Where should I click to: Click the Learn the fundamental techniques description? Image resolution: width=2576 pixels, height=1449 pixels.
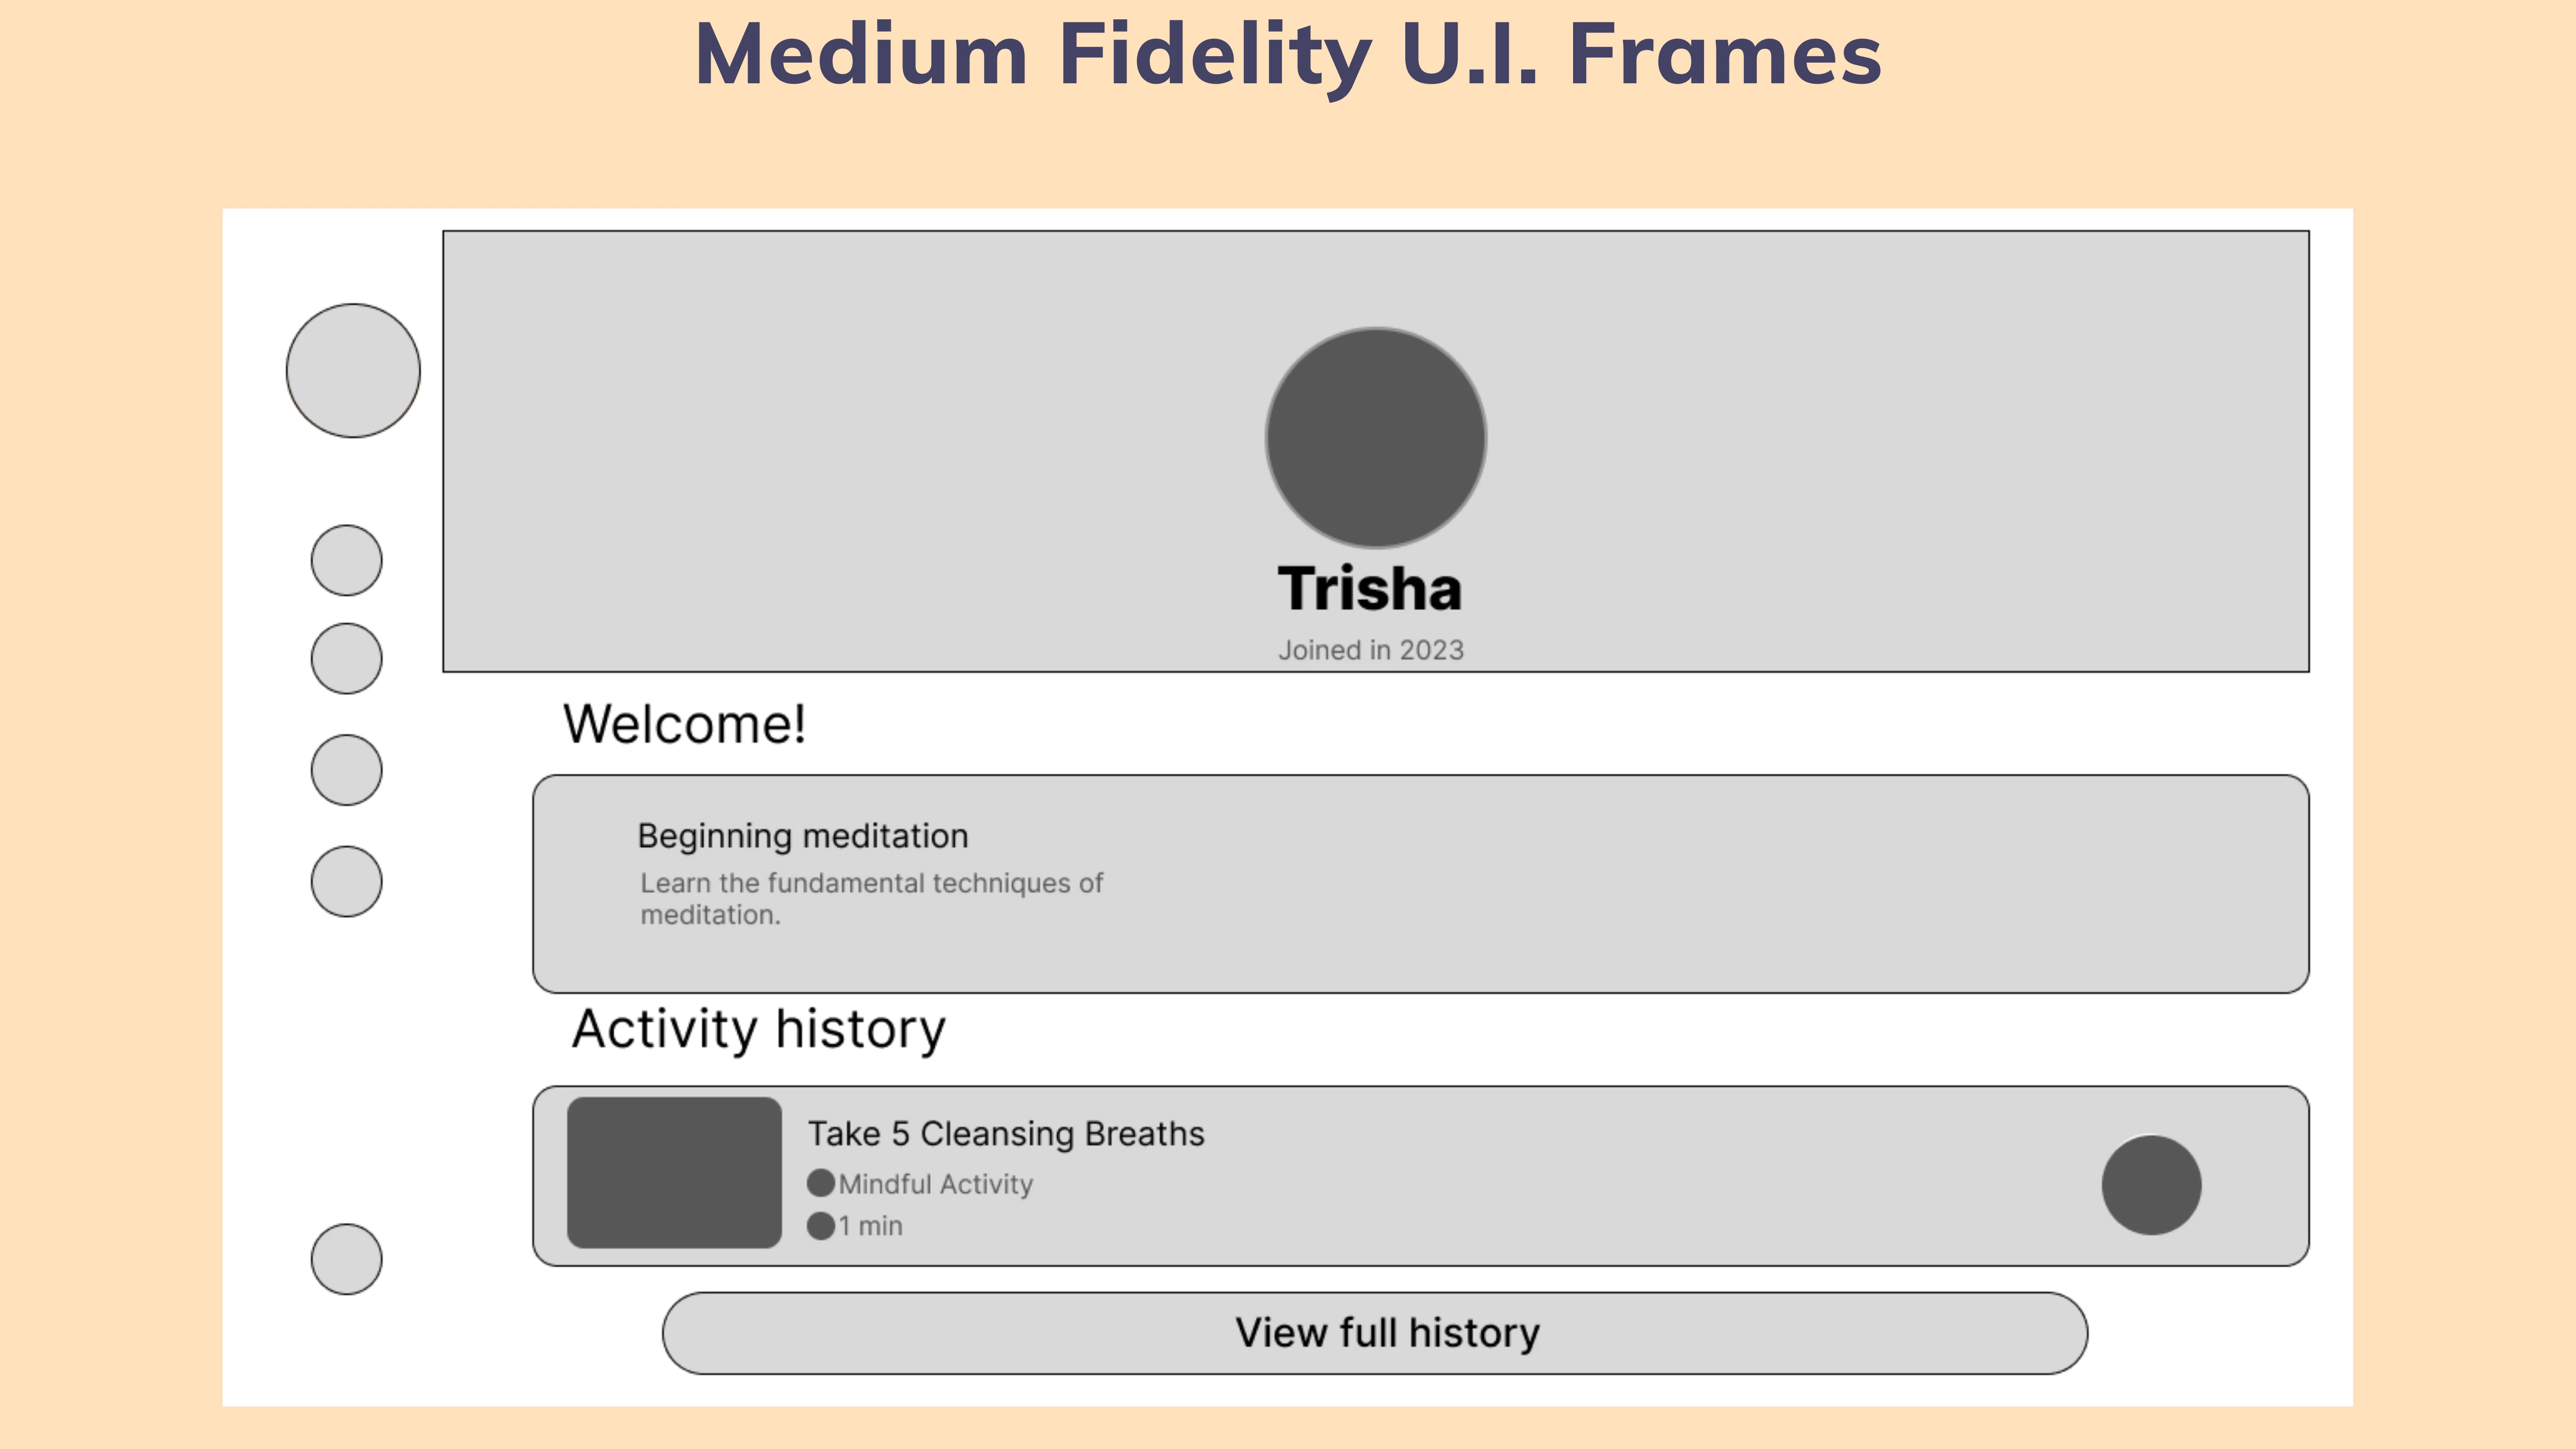point(872,899)
